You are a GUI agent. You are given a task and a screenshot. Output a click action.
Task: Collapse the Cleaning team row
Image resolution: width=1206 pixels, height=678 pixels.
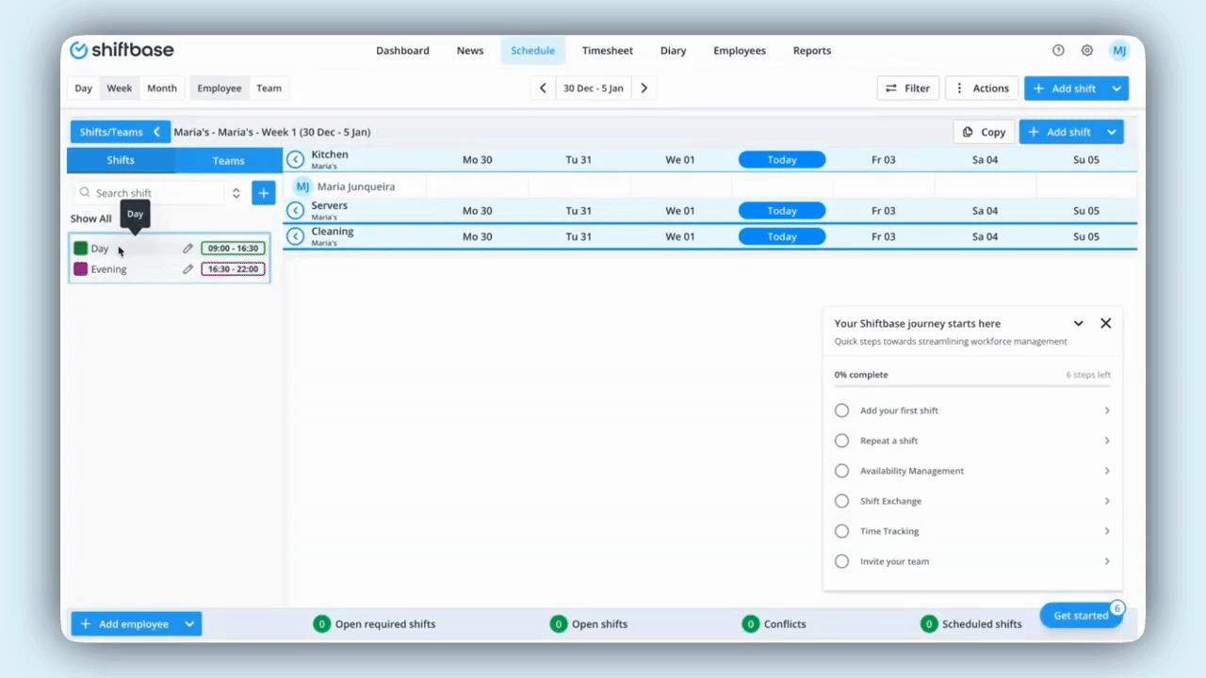point(295,236)
